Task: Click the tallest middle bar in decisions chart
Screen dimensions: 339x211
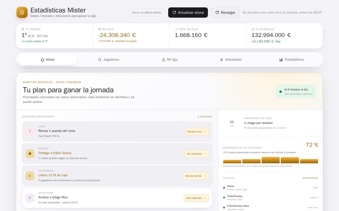Action: point(271,160)
